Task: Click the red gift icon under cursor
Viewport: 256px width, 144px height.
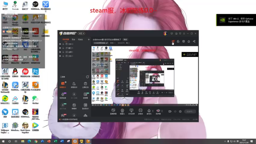Action: point(173,42)
